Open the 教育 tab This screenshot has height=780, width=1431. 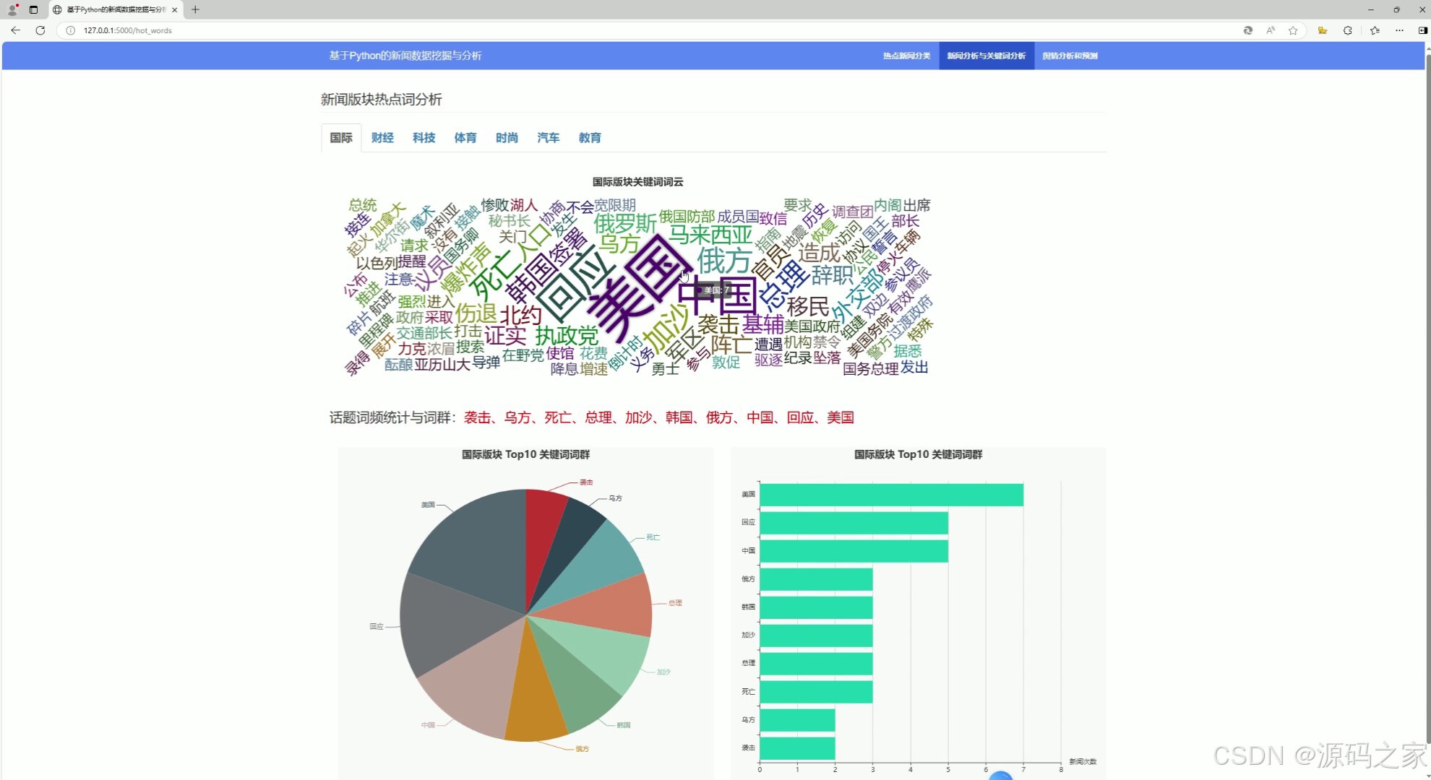click(x=589, y=137)
